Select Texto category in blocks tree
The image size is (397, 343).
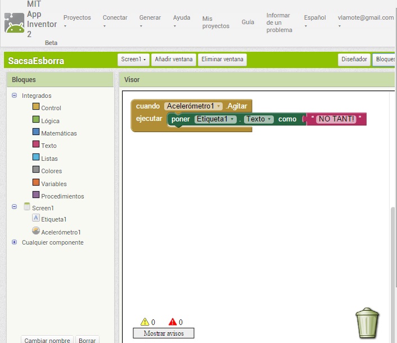tap(49, 146)
